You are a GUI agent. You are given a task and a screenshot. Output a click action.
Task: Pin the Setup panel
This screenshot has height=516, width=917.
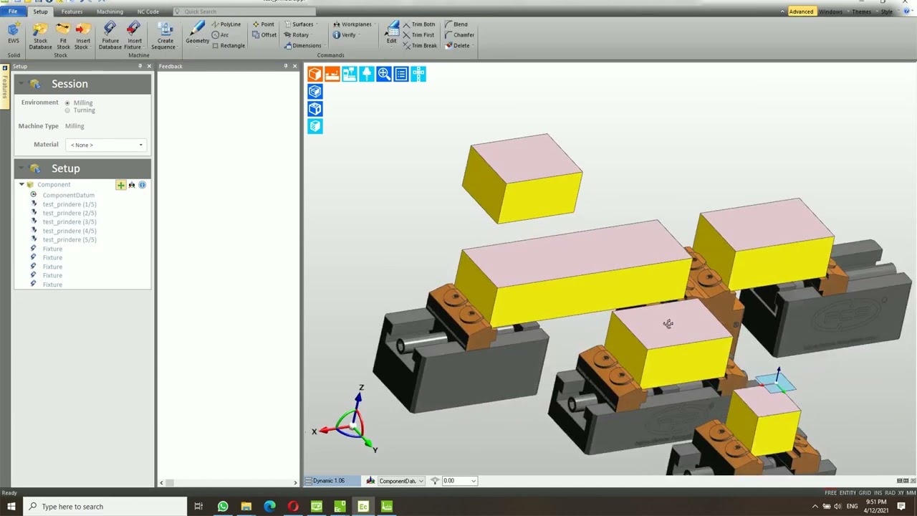tap(140, 66)
